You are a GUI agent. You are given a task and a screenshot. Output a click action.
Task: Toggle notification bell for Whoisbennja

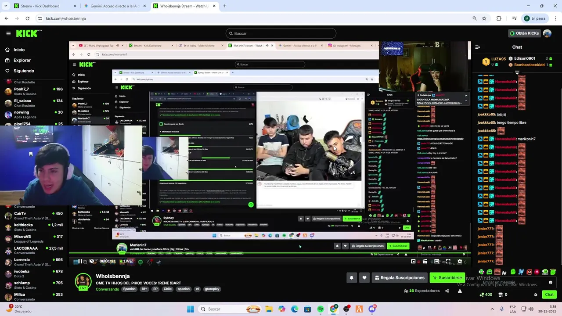[351, 277]
